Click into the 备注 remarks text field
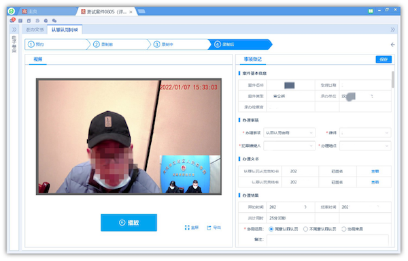 [x=328, y=240]
